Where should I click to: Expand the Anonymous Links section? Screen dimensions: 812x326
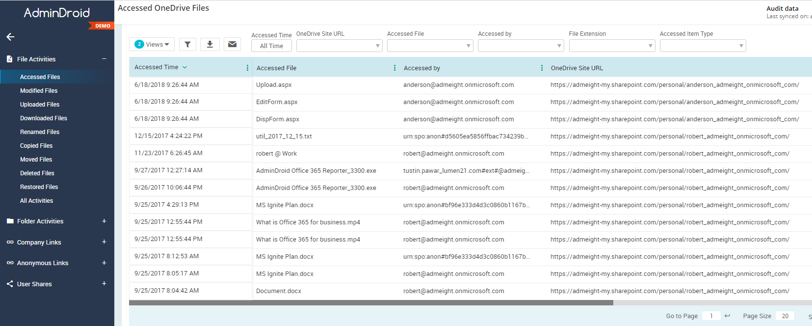point(104,263)
